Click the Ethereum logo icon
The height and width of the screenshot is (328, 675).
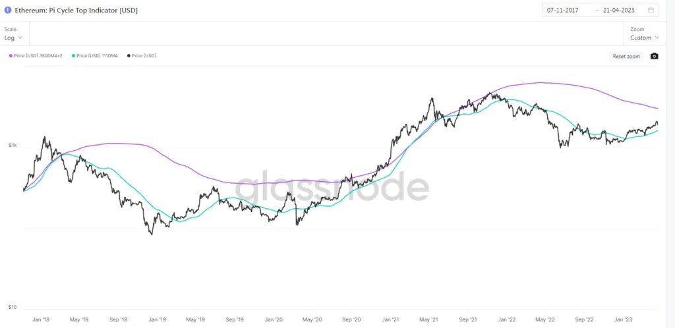(x=8, y=11)
